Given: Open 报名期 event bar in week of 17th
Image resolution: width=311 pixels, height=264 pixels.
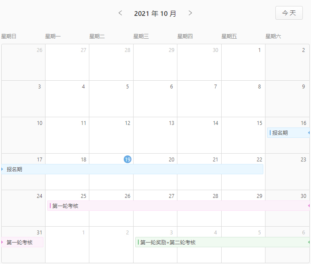Looking at the screenshot, I should pyautogui.click(x=132, y=169).
